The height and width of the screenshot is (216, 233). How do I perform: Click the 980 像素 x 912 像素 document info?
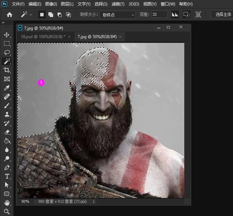tap(62, 201)
